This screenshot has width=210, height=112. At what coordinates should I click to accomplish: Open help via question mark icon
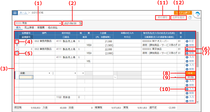click(x=190, y=17)
